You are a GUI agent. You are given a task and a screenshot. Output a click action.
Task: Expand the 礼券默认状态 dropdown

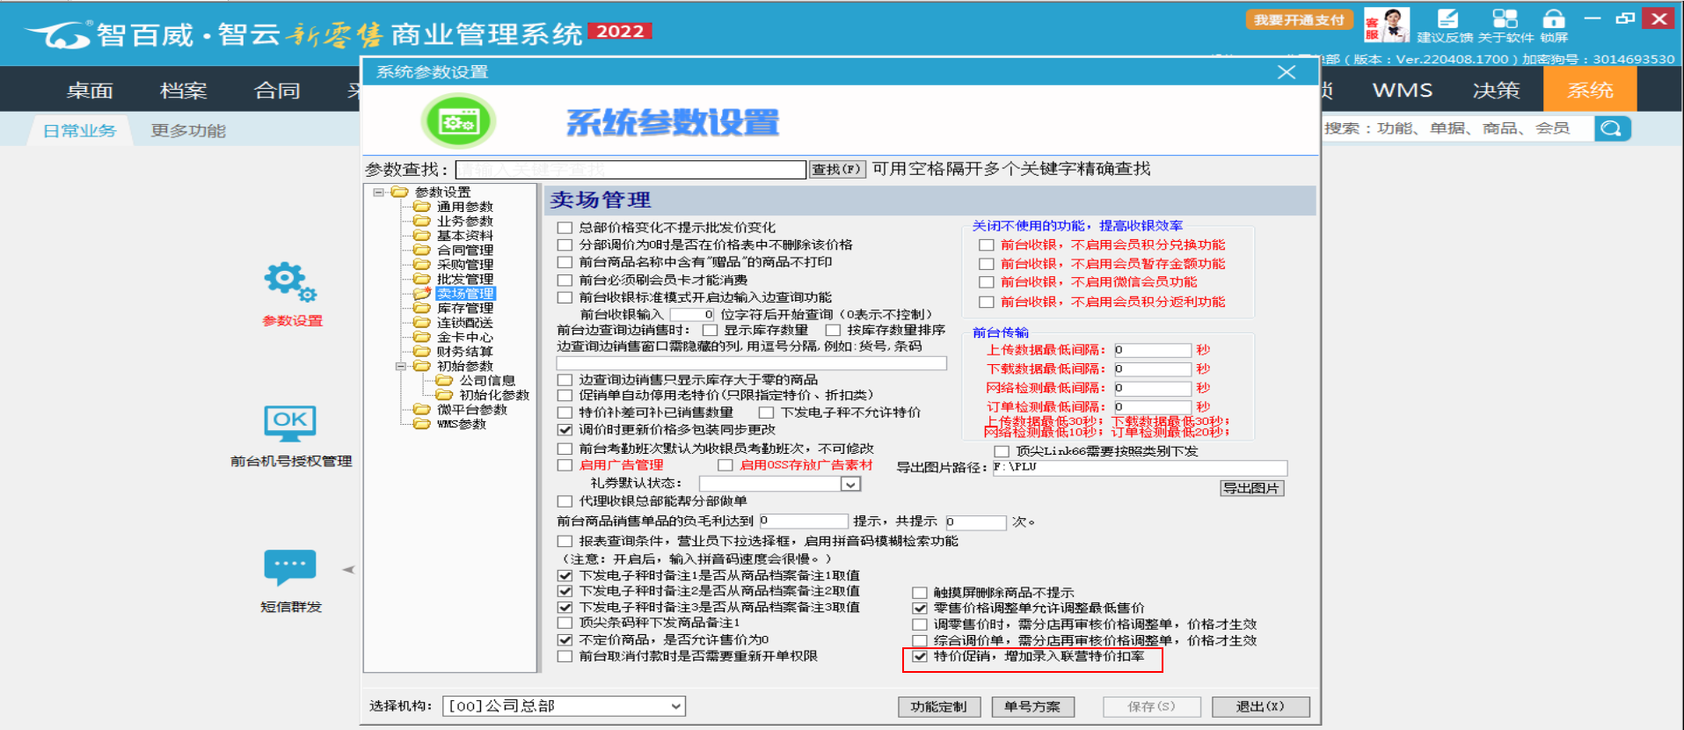coord(849,484)
